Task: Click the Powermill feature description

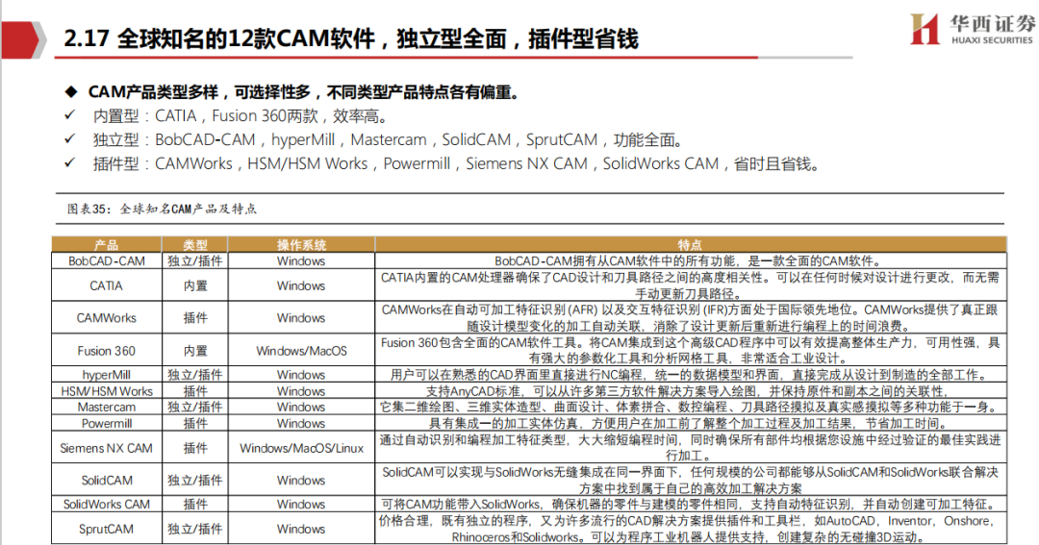Action: pyautogui.click(x=691, y=424)
